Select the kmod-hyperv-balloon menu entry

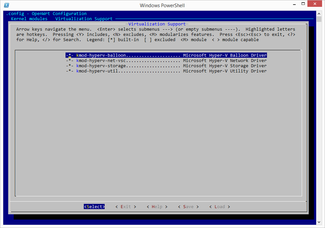(166, 55)
